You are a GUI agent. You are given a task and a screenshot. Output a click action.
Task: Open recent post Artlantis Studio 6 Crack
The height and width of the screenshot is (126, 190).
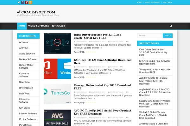tap(153, 124)
